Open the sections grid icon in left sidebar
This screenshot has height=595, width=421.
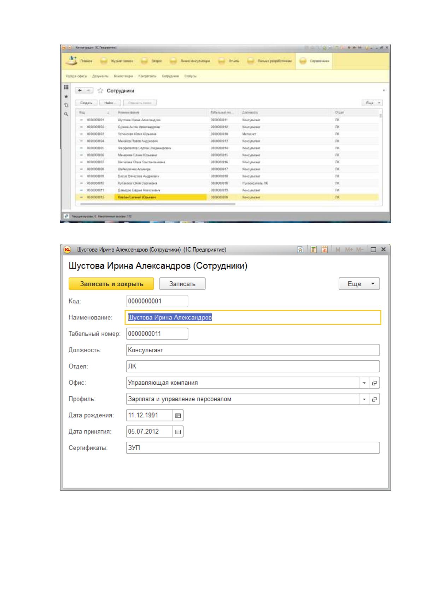coord(66,87)
